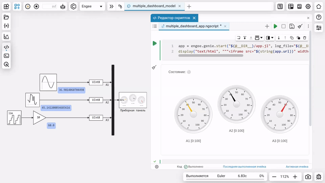Stop the model simulation
The width and height of the screenshot is (325, 183).
[x=37, y=6]
